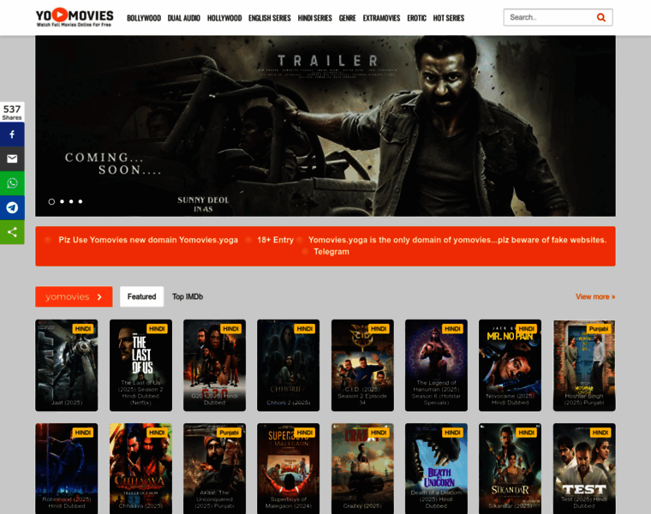Open the English Series menu
651x514 pixels.
(270, 18)
